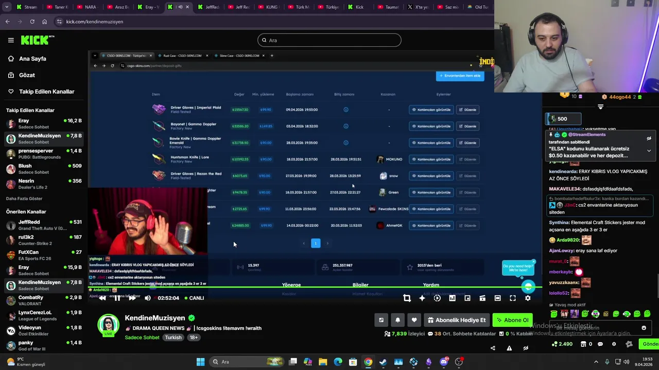
Task: Open prensesperver channel in sidebar
Action: [45, 154]
